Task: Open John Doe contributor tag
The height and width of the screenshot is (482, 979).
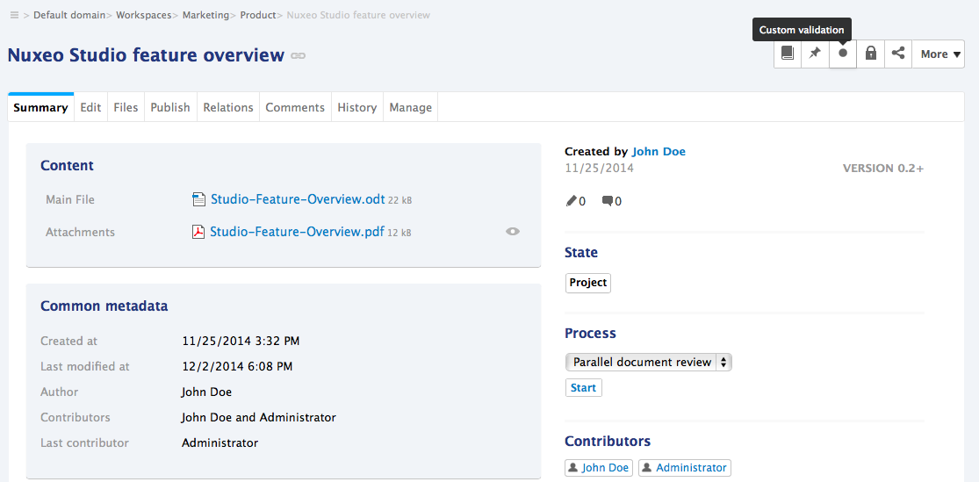Action: click(x=599, y=468)
